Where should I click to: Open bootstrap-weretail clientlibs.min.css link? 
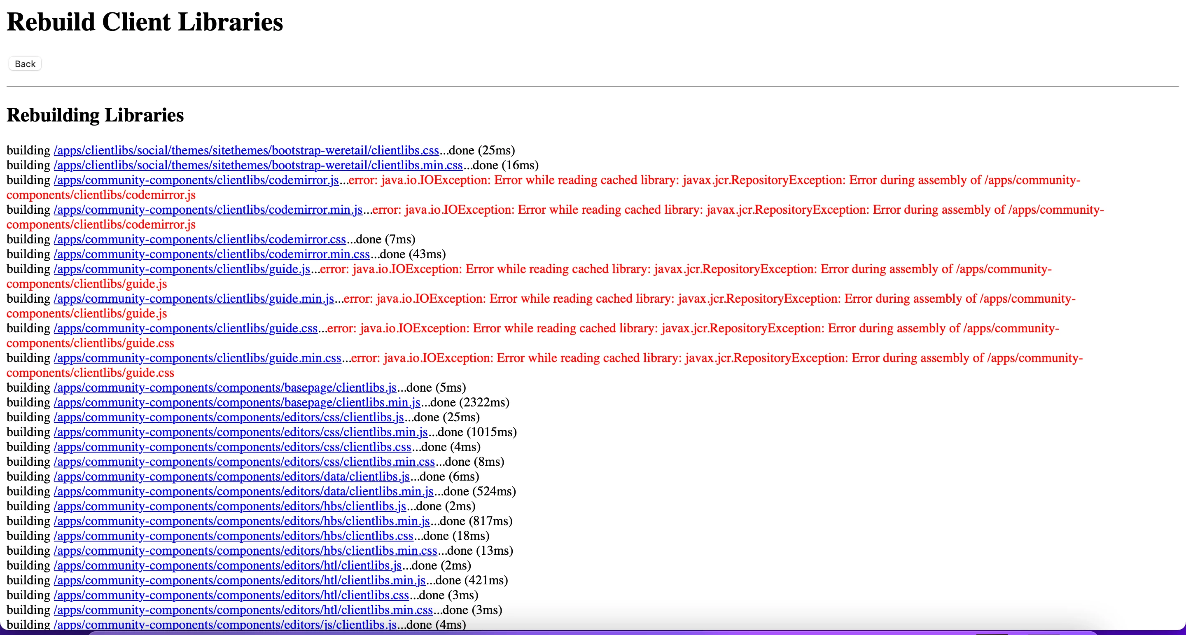click(258, 165)
